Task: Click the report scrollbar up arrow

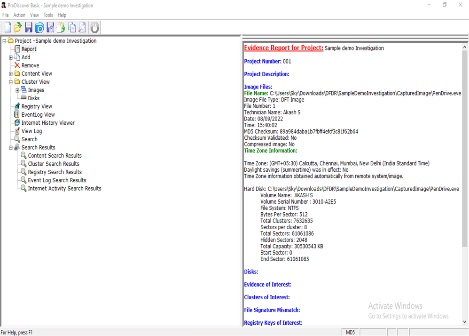Action: (x=464, y=47)
